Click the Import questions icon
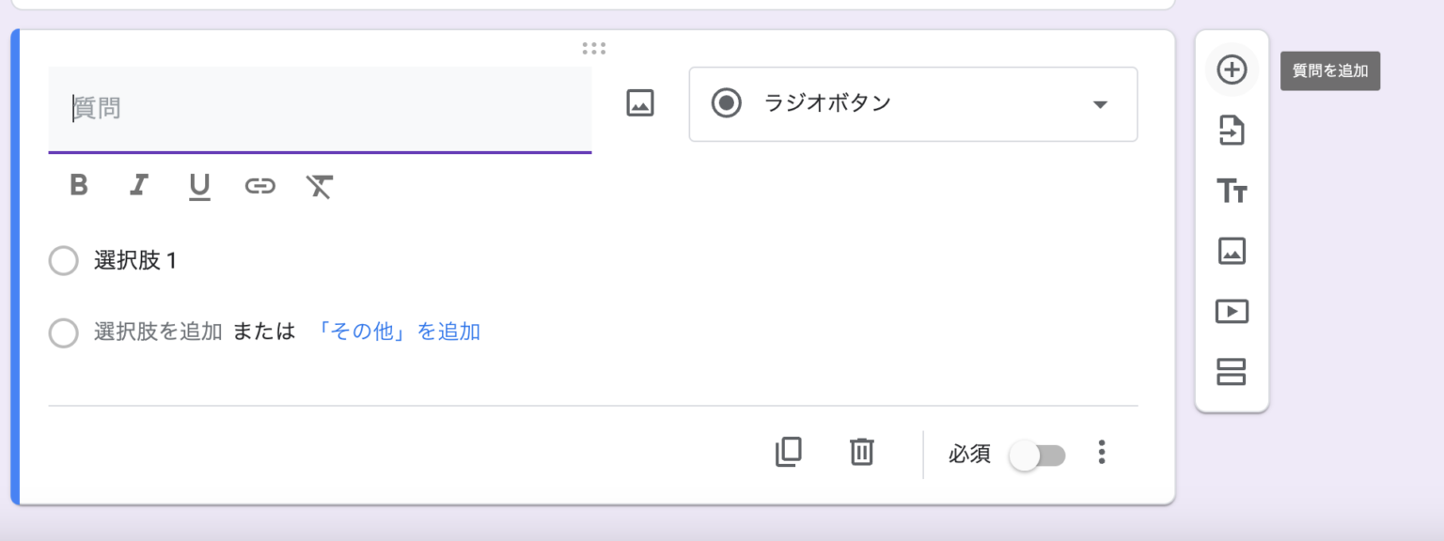This screenshot has height=541, width=1444. 1232,131
